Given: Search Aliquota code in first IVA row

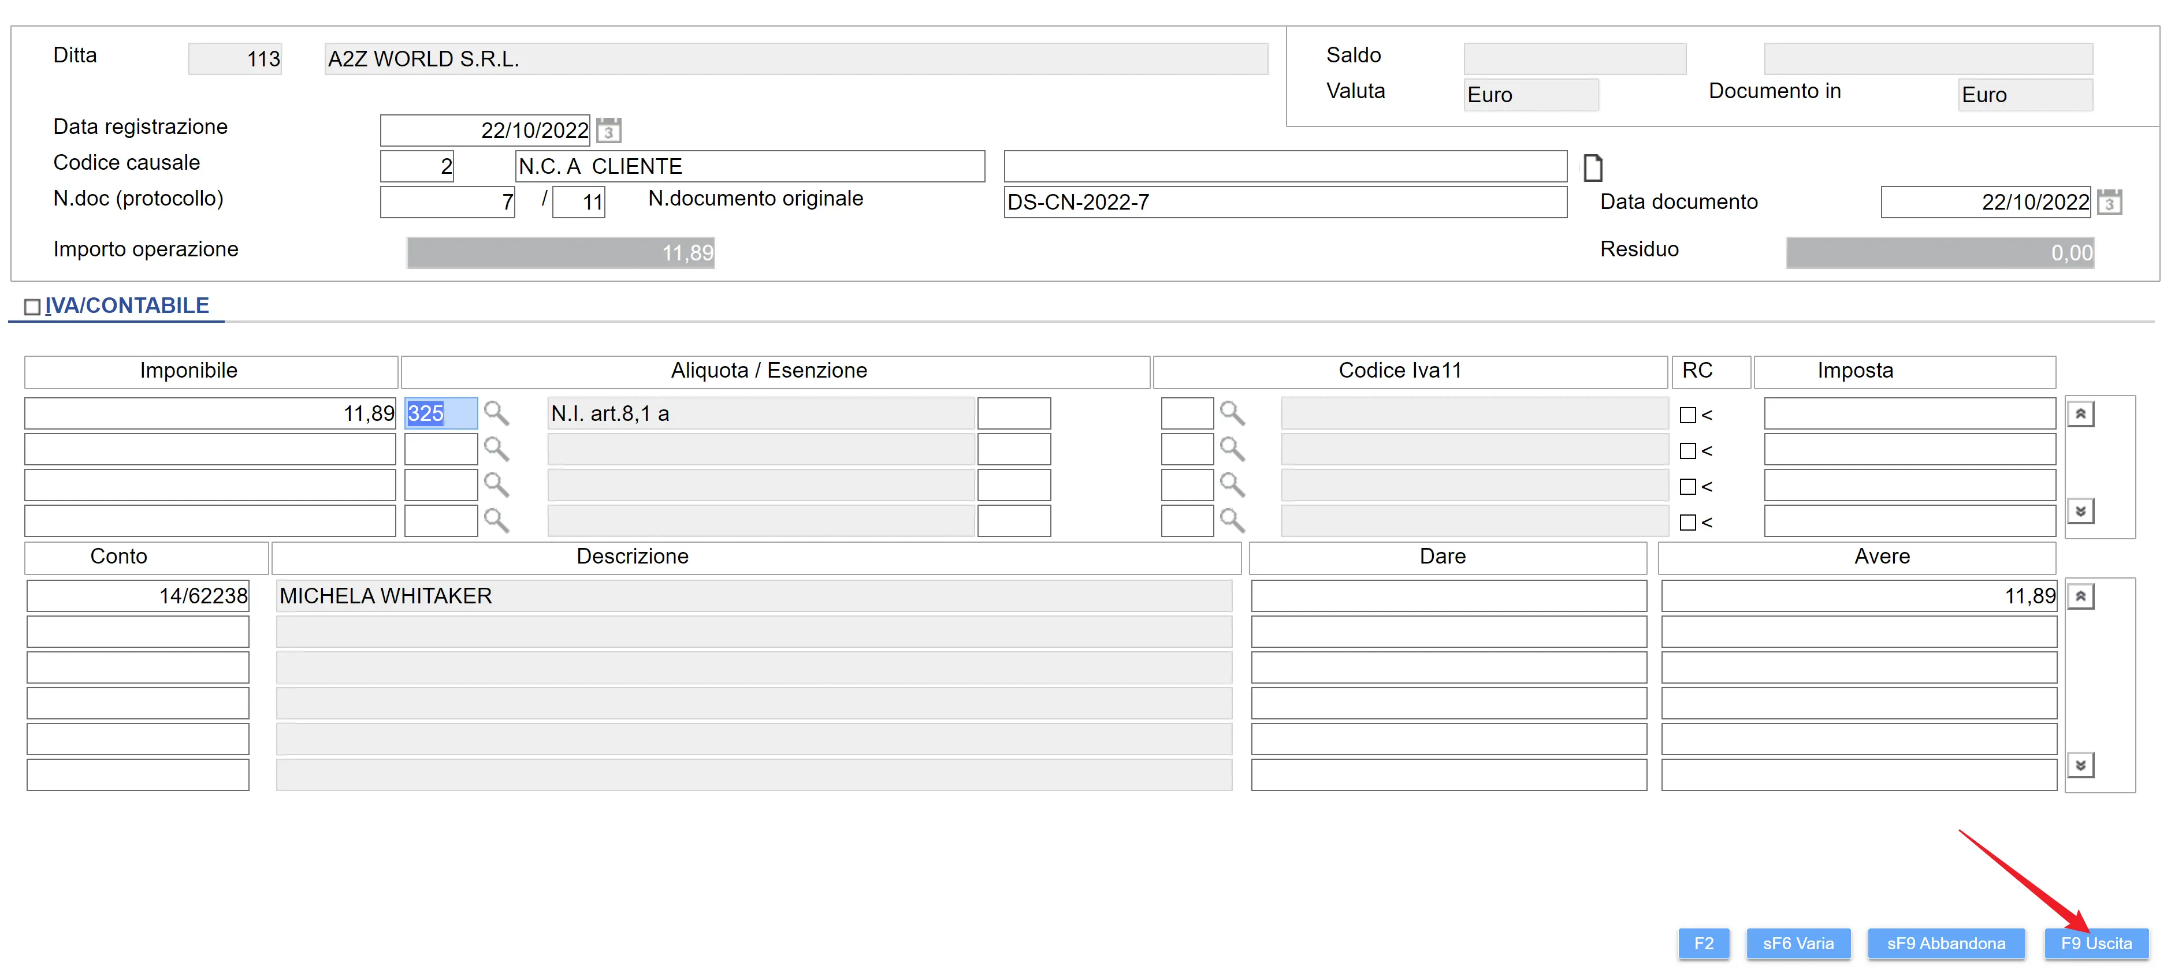Looking at the screenshot, I should [496, 413].
